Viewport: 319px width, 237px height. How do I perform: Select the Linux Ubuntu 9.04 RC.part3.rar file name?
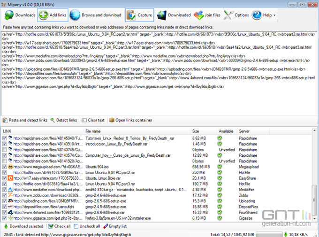pos(110,184)
